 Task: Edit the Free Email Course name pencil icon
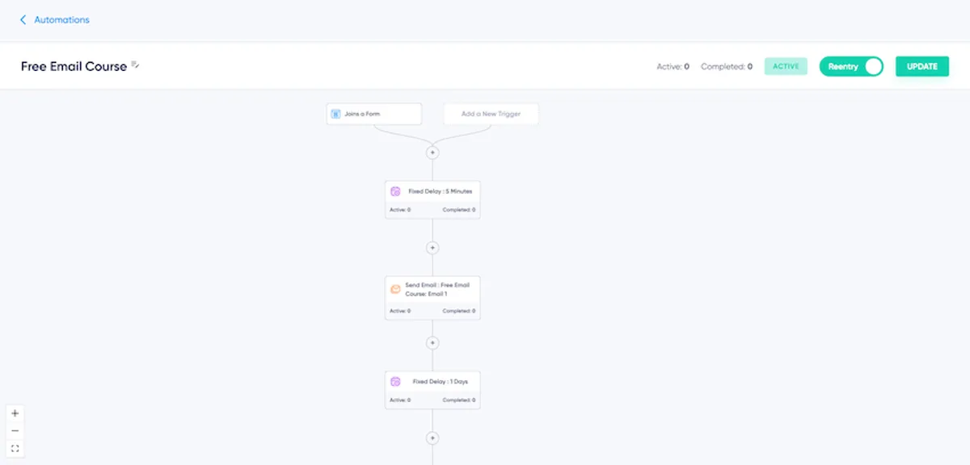[136, 65]
